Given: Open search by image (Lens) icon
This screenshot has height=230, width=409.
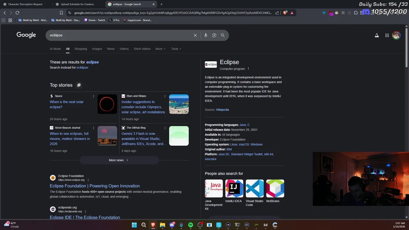Looking at the screenshot, I should (x=214, y=35).
